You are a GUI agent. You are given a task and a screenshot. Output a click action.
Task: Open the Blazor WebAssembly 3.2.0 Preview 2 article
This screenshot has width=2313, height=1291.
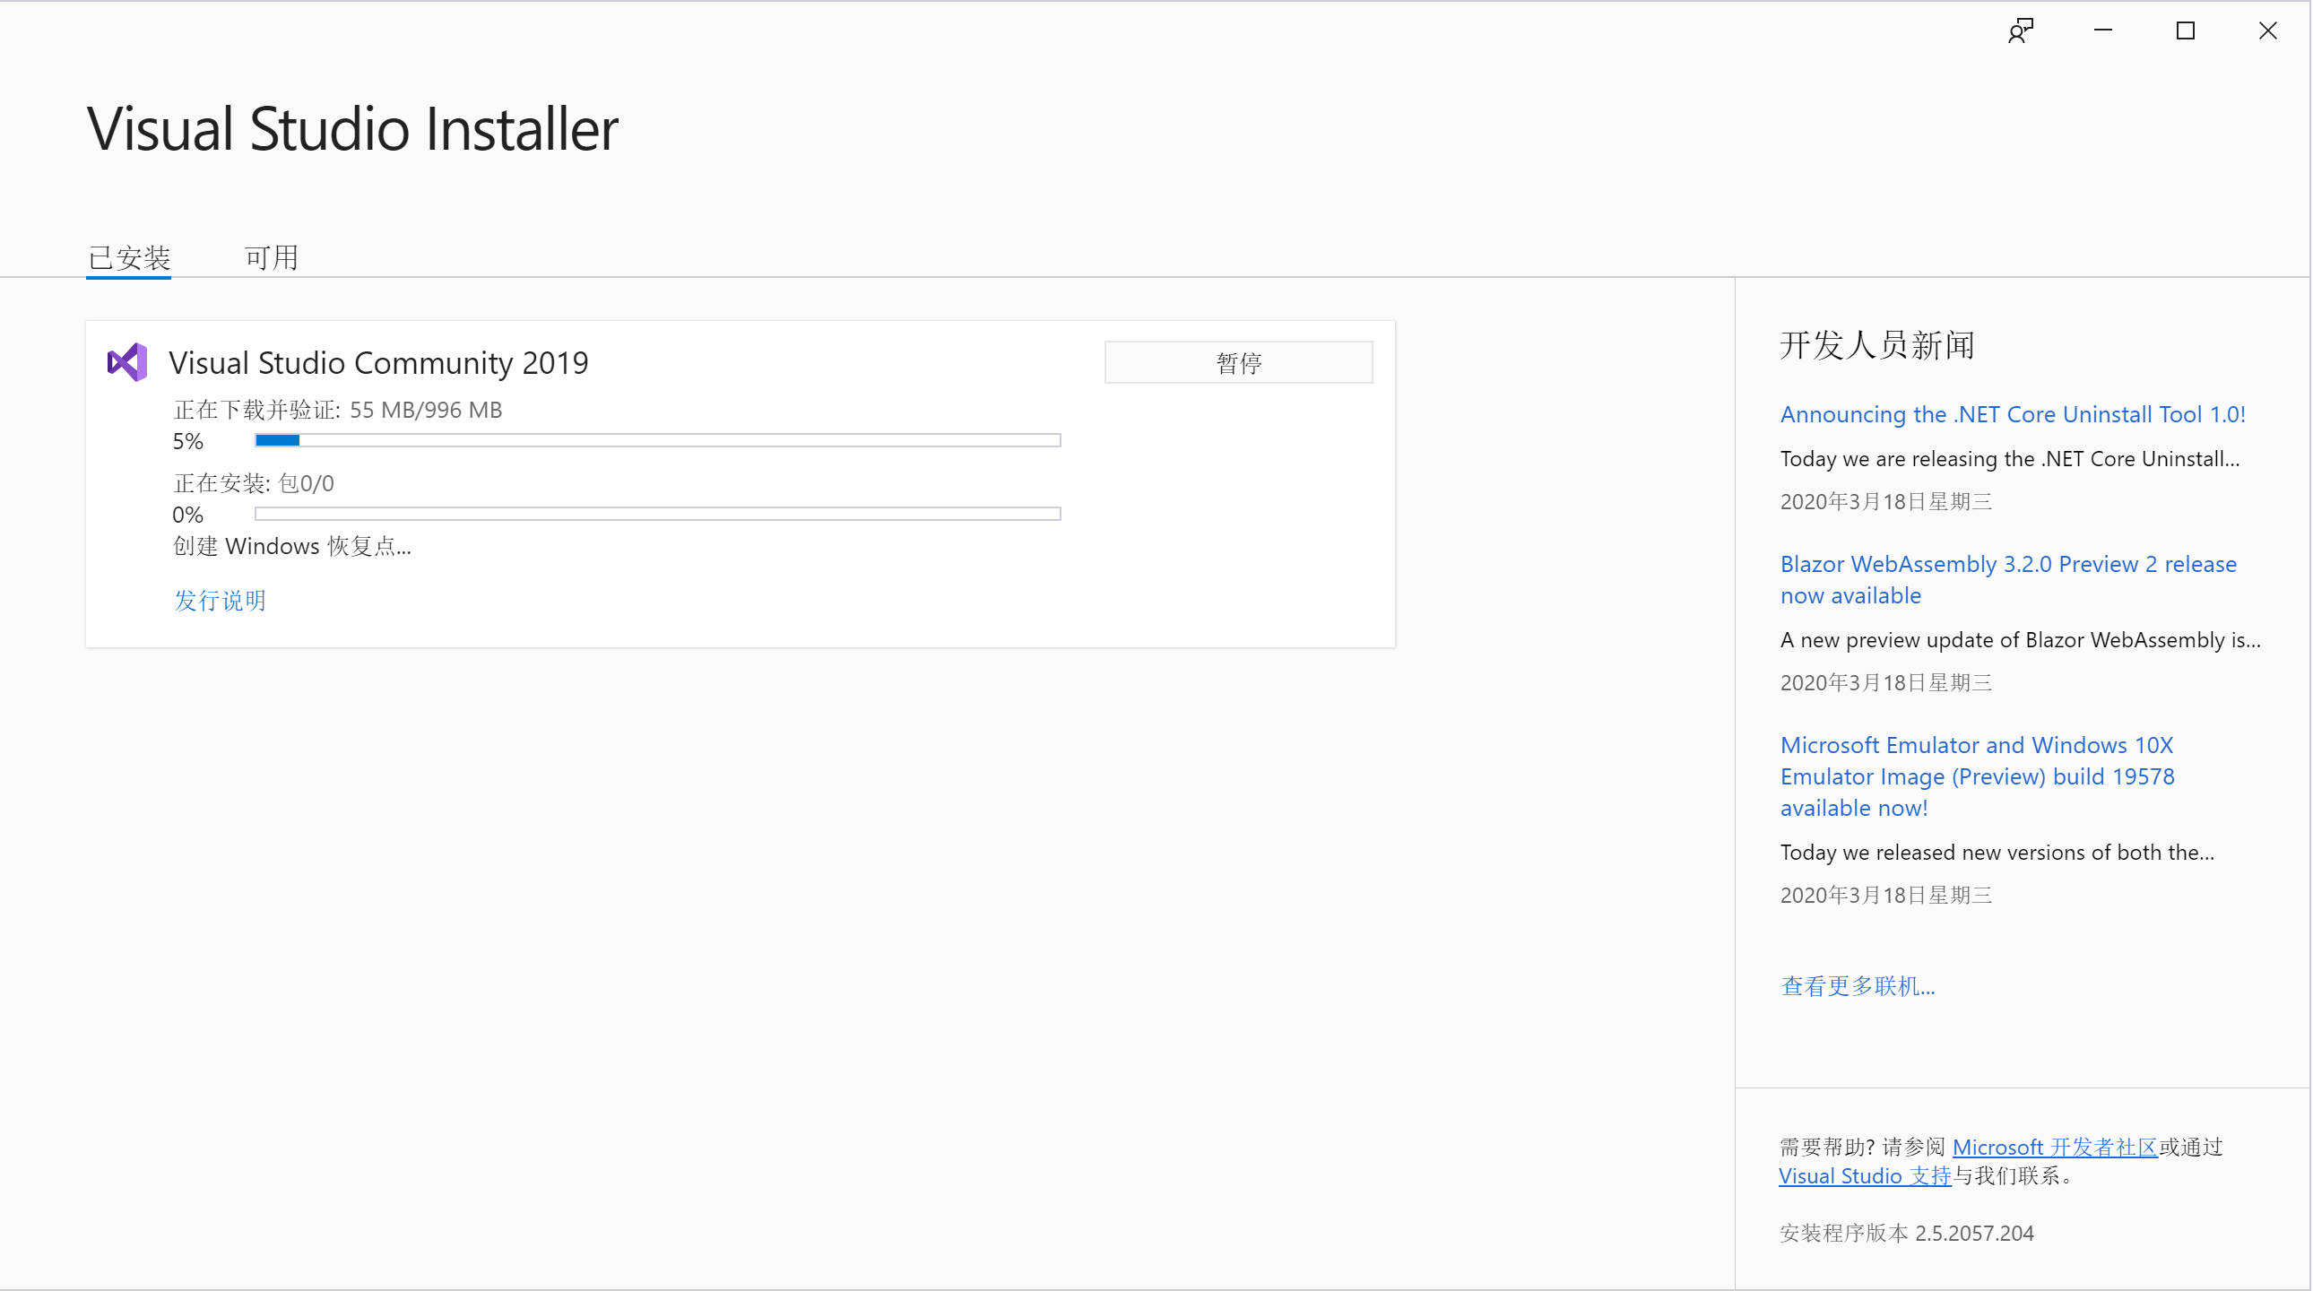pos(2007,579)
